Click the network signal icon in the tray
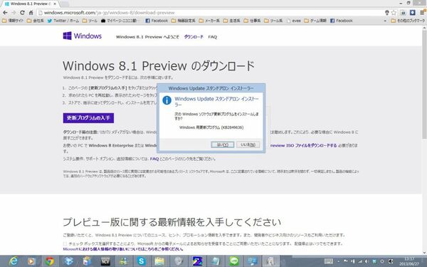 coord(360,261)
